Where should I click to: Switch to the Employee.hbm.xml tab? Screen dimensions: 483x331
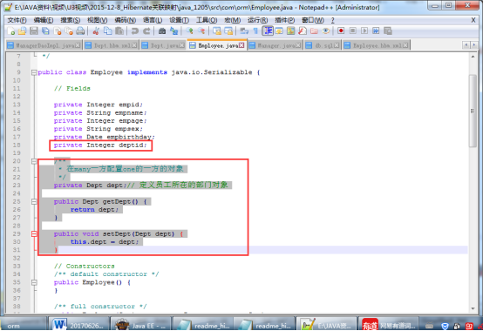click(376, 45)
